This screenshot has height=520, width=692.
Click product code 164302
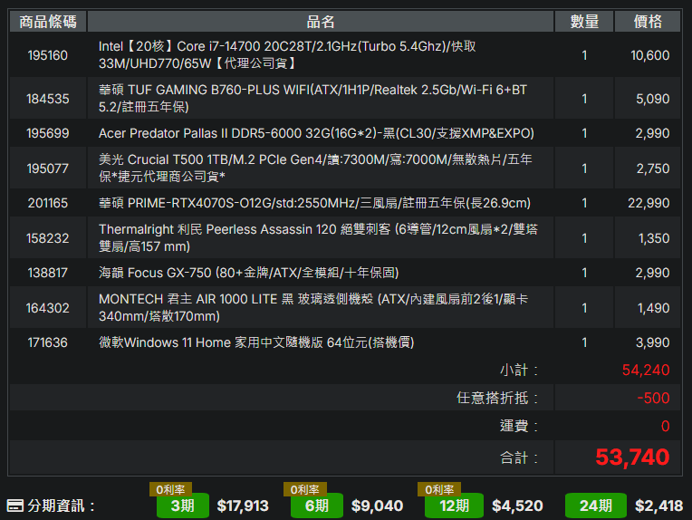48,308
